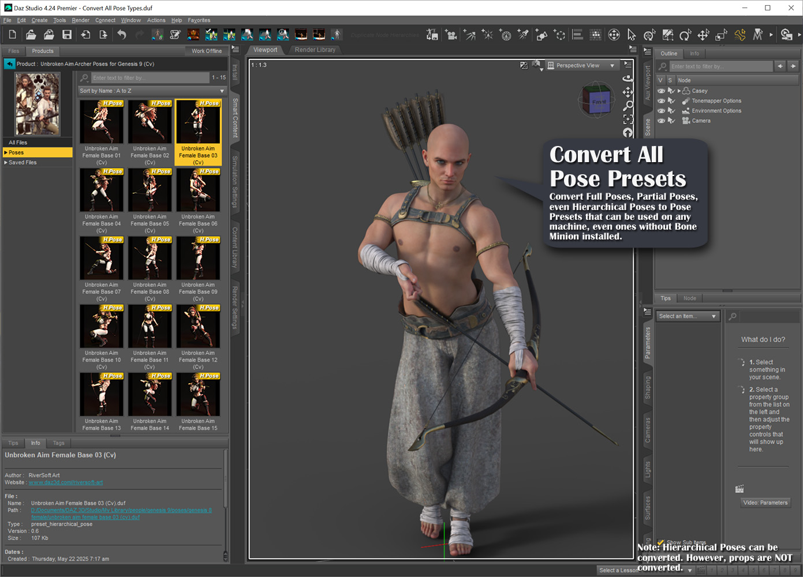Click the Save file icon
This screenshot has width=803, height=577.
pyautogui.click(x=66, y=35)
